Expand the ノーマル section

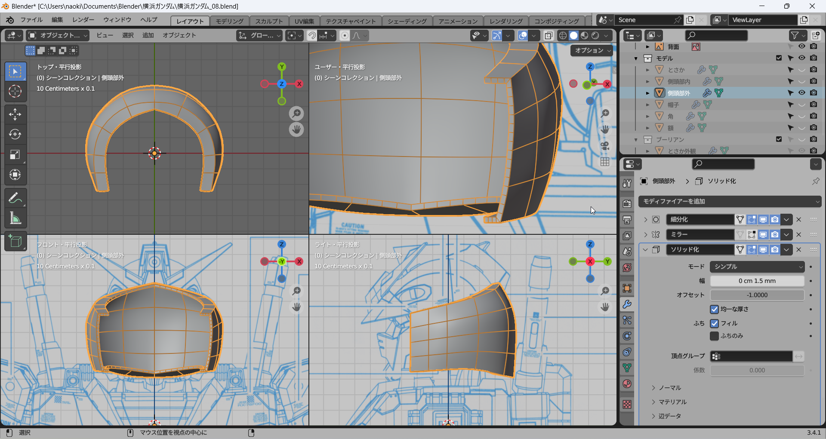(669, 388)
